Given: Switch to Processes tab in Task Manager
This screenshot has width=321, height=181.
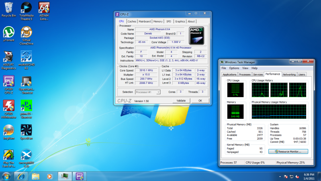Looking at the screenshot, I should [245, 74].
